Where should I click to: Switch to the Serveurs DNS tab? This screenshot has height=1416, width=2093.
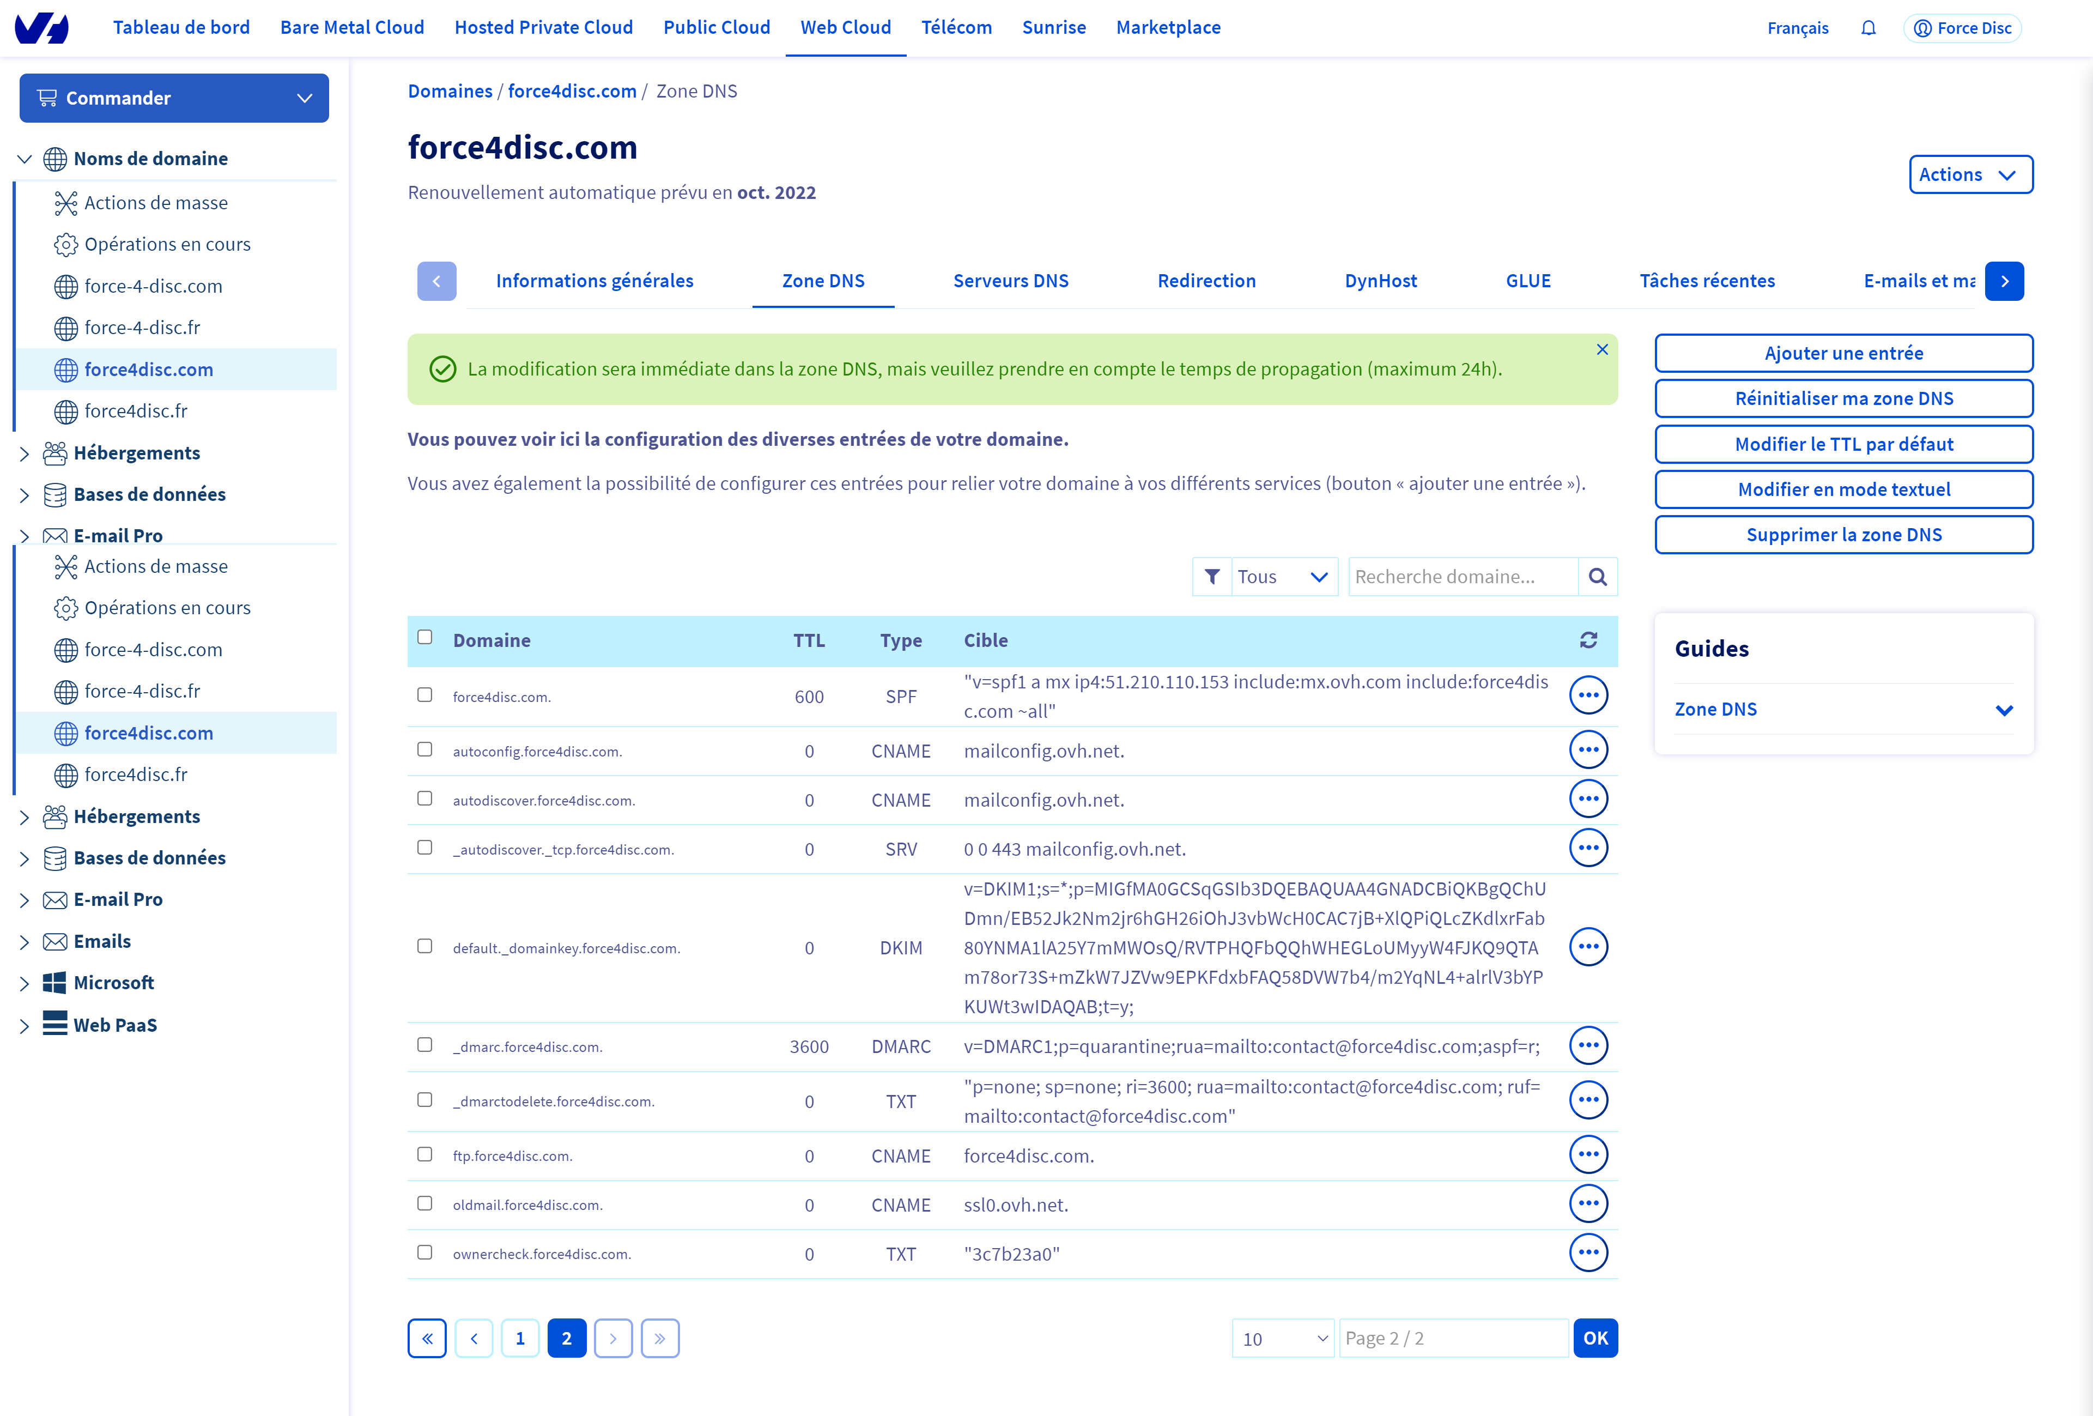point(1010,281)
